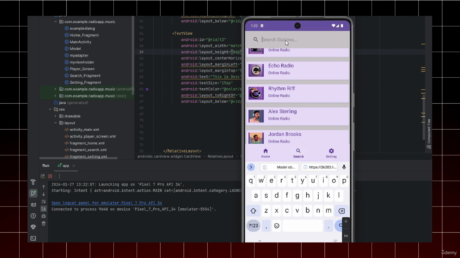Open the Terminal sidebar icon
This screenshot has height=258, width=460.
click(33, 239)
